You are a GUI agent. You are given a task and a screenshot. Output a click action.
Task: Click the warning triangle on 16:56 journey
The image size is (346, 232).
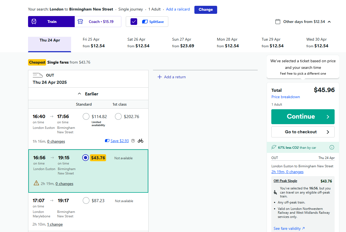click(x=36, y=183)
